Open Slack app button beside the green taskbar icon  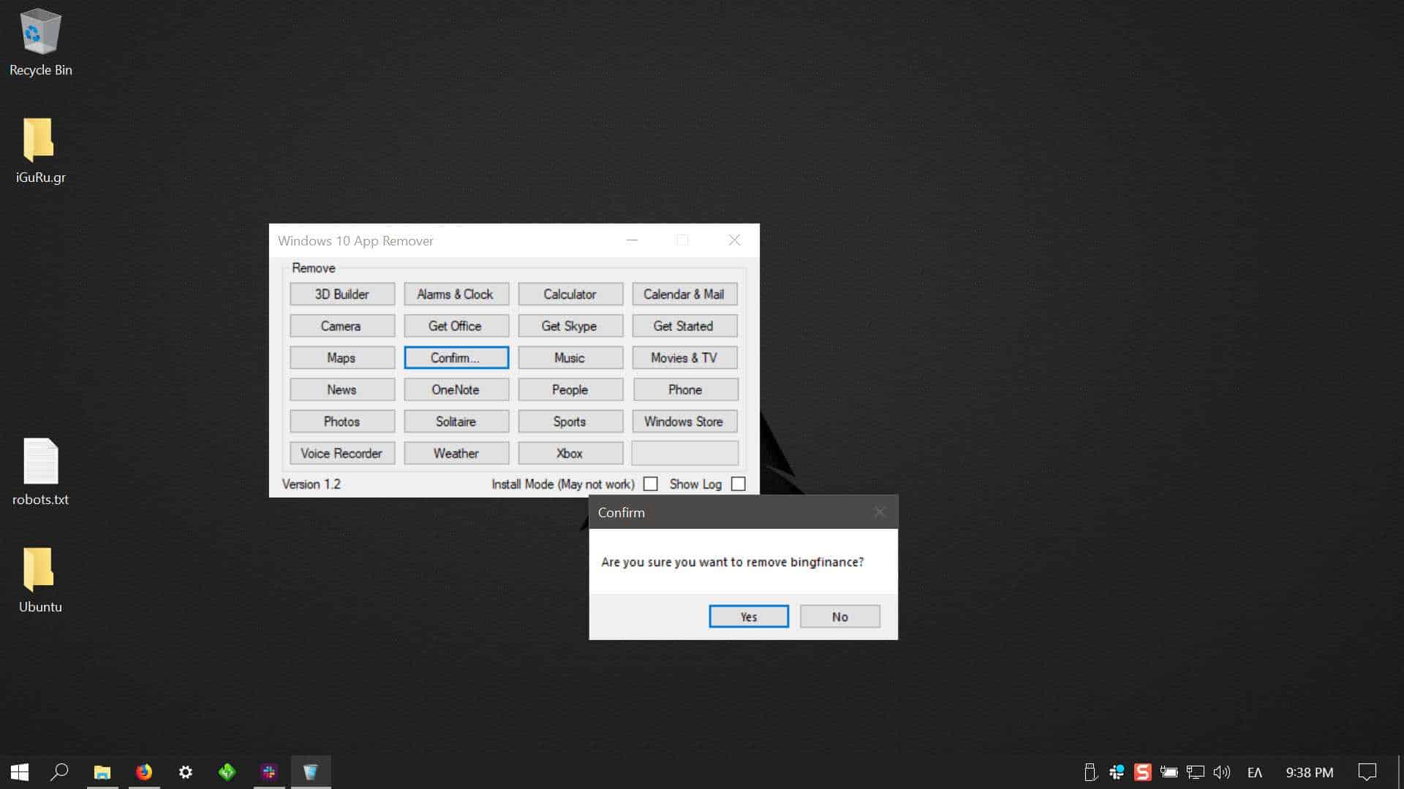(x=269, y=772)
